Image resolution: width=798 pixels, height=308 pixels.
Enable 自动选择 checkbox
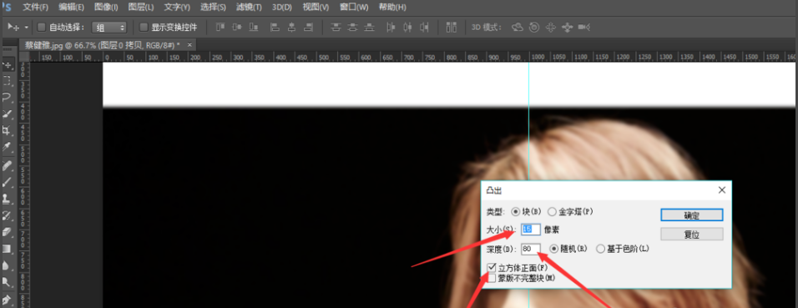(x=42, y=27)
